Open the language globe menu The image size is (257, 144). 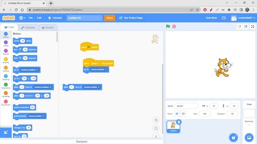tap(22, 18)
